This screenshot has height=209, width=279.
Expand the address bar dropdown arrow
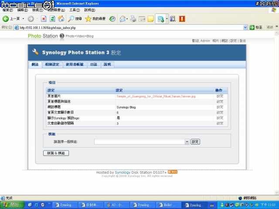245,27
